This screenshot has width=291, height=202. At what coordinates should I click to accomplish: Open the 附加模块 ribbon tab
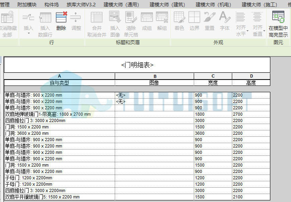27,4
